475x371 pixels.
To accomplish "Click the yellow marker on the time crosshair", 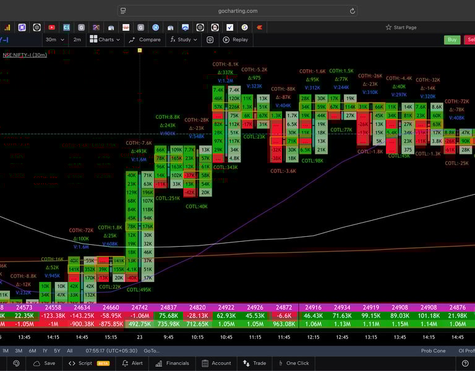I will pos(140,50).
